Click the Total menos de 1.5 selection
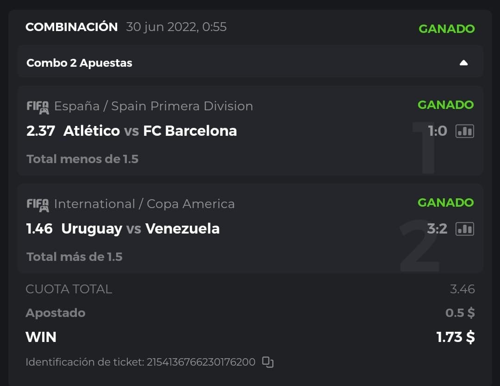Image resolution: width=500 pixels, height=386 pixels. (82, 159)
